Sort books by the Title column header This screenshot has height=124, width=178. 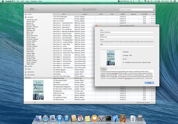click(x=64, y=14)
